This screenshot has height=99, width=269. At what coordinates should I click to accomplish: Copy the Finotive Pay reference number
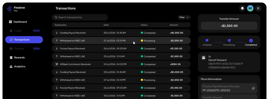253,88
